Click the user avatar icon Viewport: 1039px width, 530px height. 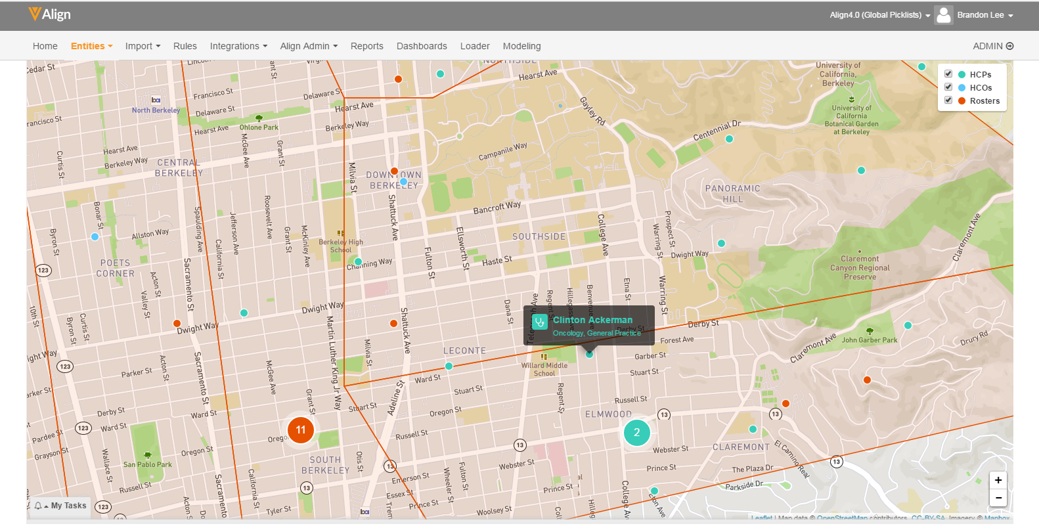(x=943, y=15)
